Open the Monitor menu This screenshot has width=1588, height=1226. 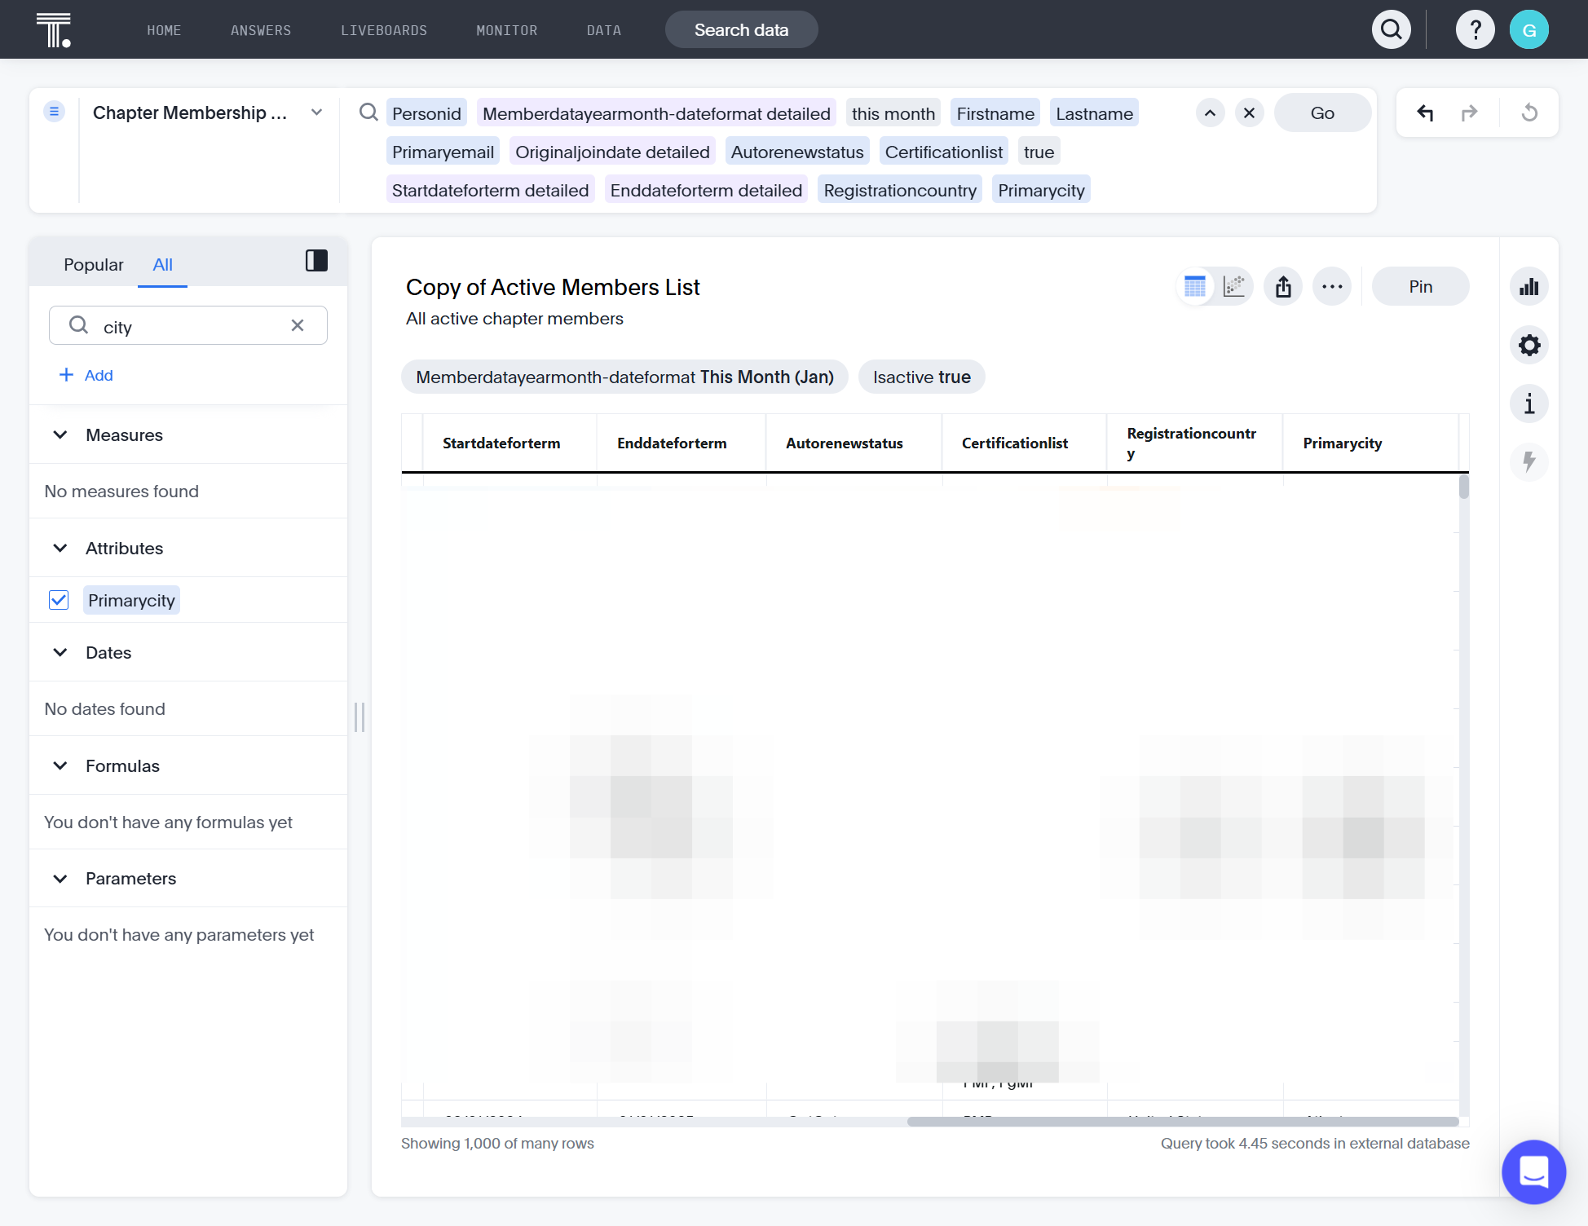[x=507, y=30]
